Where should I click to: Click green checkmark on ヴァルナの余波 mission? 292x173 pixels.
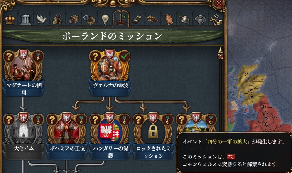point(125,56)
